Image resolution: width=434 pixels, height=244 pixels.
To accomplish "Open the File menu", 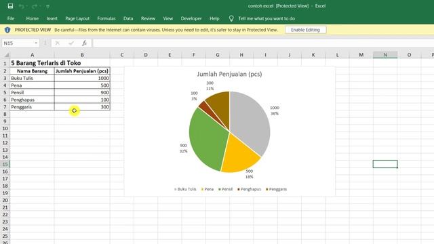I will [x=11, y=18].
